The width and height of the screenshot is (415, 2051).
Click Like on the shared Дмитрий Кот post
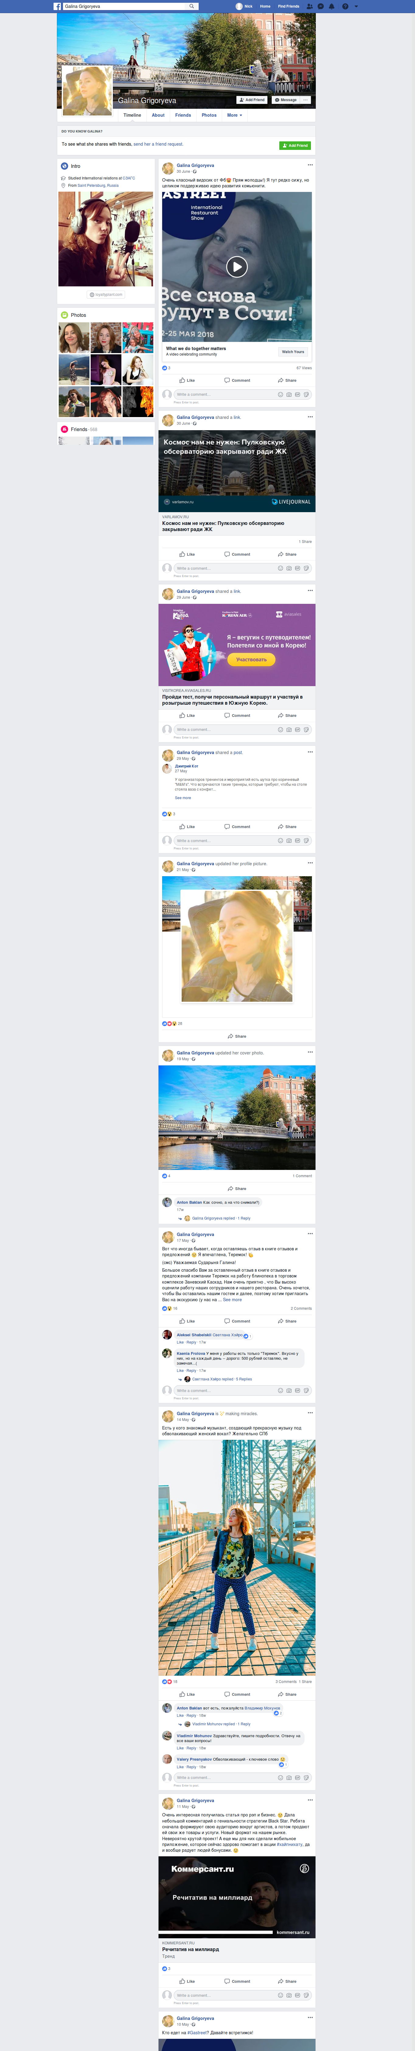[x=187, y=827]
